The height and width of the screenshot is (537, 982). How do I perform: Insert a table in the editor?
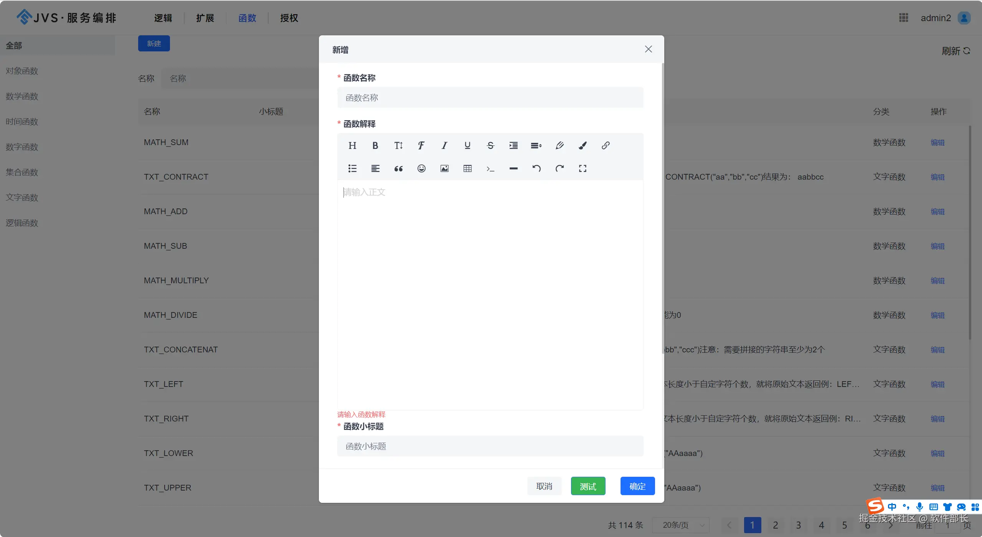pyautogui.click(x=467, y=169)
